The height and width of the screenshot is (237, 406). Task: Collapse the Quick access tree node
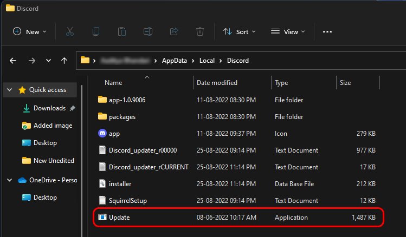click(10, 90)
